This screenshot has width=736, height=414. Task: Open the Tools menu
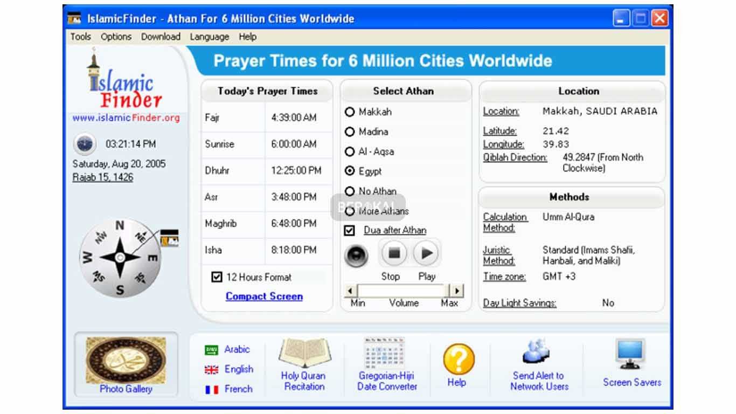click(x=81, y=37)
